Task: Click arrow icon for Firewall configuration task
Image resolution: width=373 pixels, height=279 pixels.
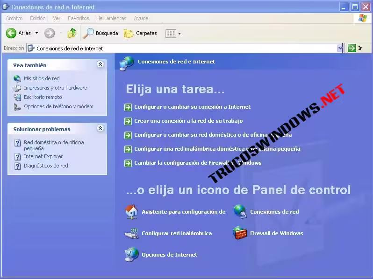Action: point(128,163)
